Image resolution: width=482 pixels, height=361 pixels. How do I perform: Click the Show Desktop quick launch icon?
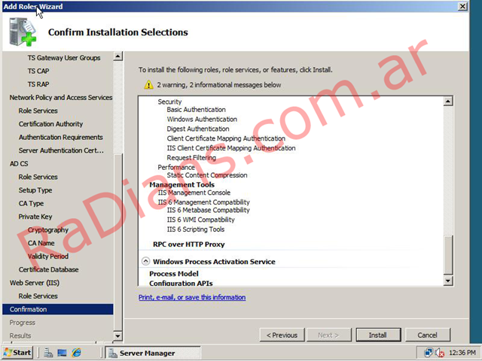click(x=62, y=353)
